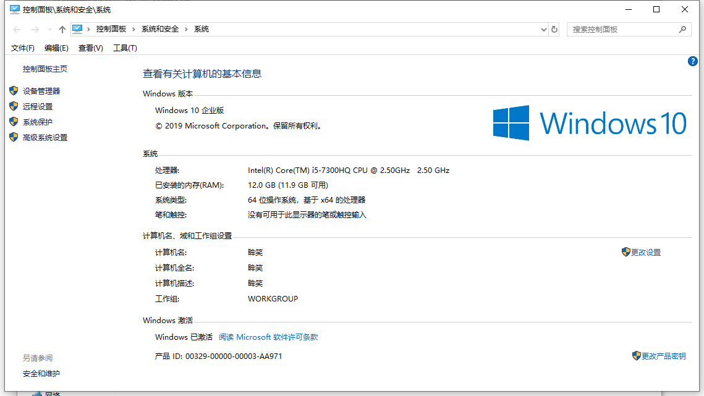Expand the chevron after 控制面板 breadcrumb
The height and width of the screenshot is (396, 704).
[x=134, y=30]
